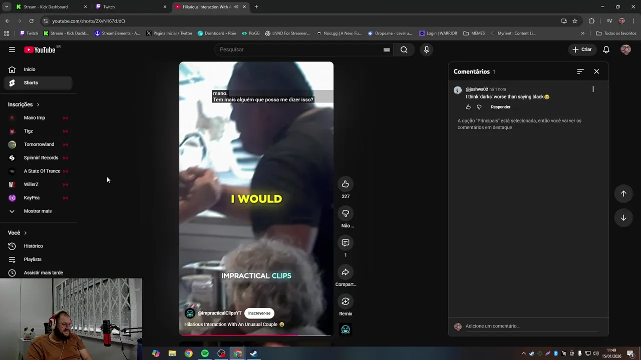Expand subscriptions with Mostrar mais

click(x=38, y=211)
